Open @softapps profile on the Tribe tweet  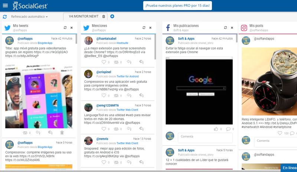click(25, 38)
